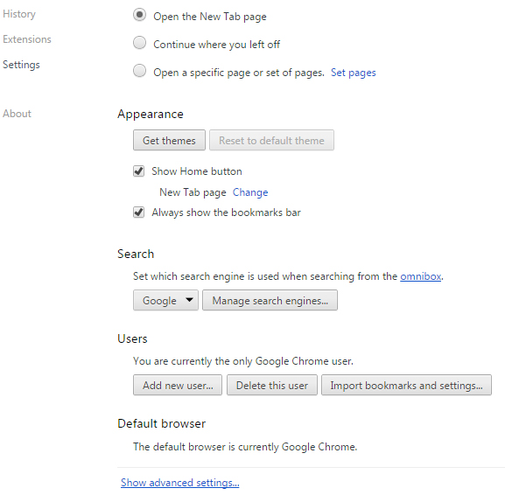Open the omnibox help link
The image size is (505, 495).
tap(421, 276)
